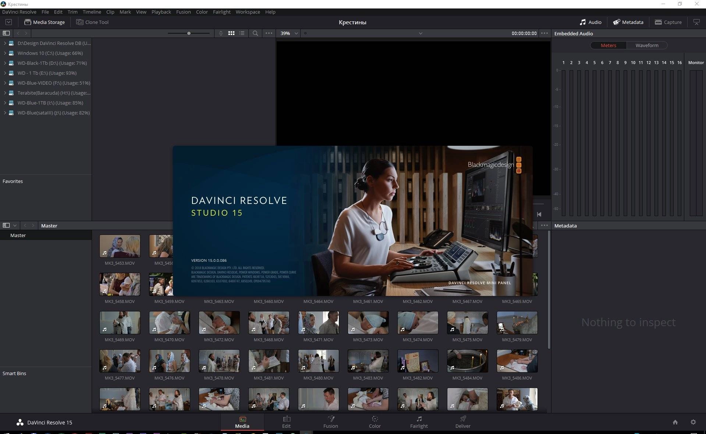Go back in media storage browser

[x=18, y=33]
